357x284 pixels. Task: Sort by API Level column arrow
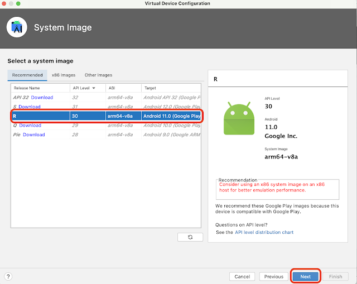point(94,88)
